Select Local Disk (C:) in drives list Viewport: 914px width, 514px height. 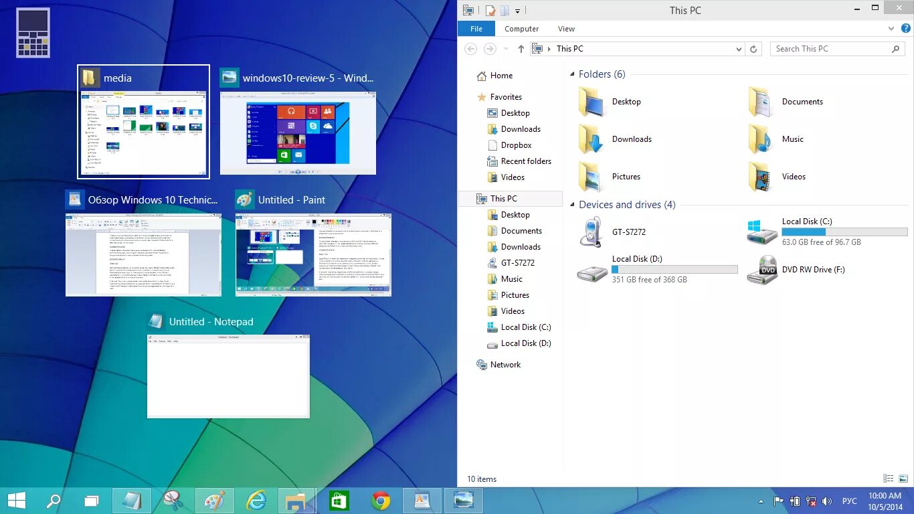[827, 232]
